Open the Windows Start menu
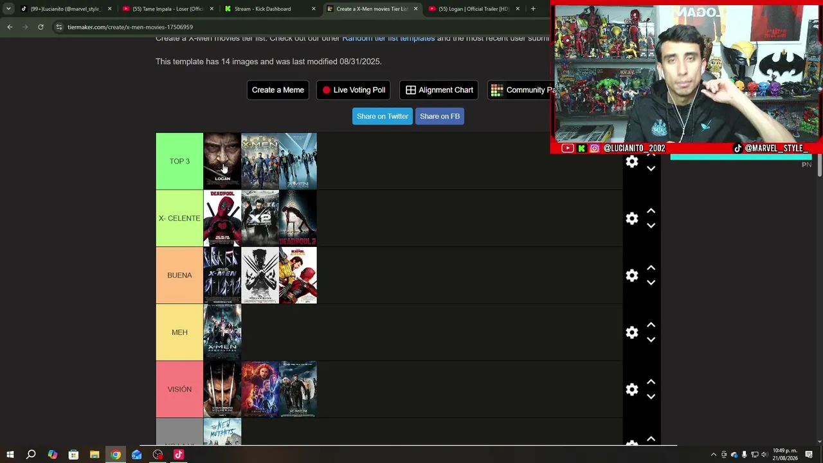The height and width of the screenshot is (463, 823). (x=10, y=455)
